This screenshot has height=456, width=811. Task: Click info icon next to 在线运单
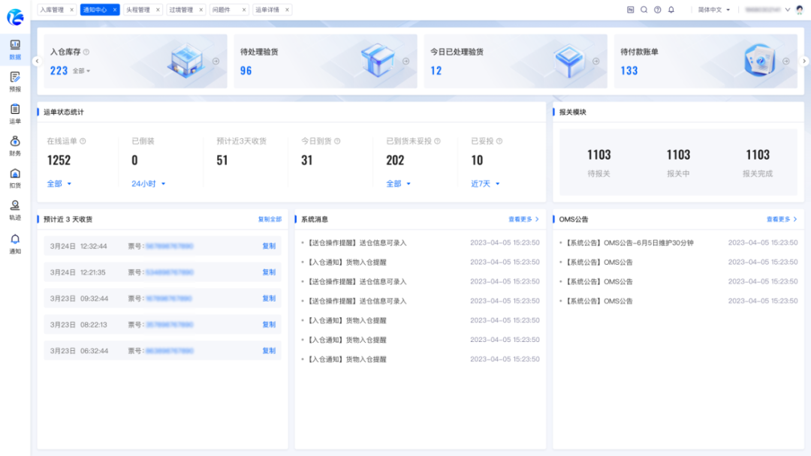83,141
